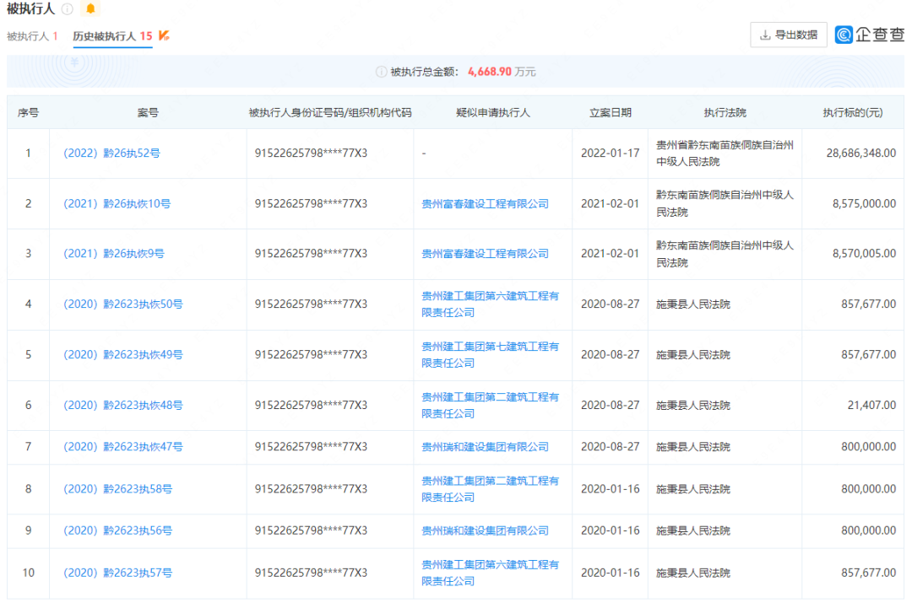Click the 导出数据 button
Screen dimensions: 912x603
[788, 35]
